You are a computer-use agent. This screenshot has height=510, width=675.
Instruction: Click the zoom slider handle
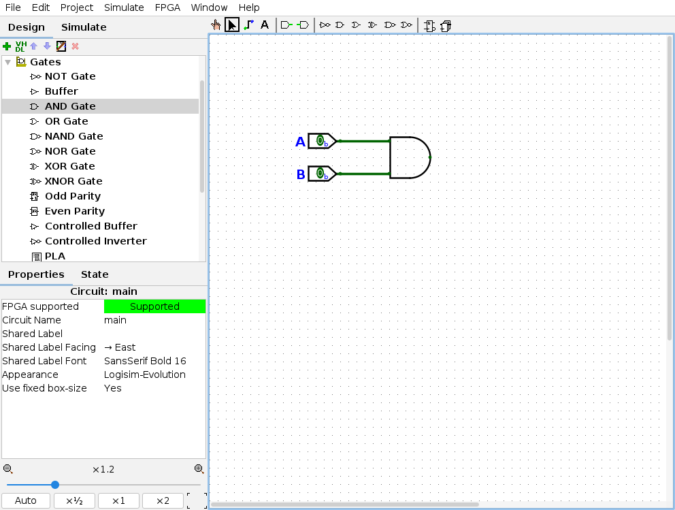[x=55, y=485]
